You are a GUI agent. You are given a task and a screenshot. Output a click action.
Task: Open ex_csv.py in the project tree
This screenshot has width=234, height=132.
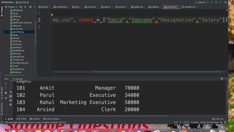pyautogui.click(x=18, y=29)
